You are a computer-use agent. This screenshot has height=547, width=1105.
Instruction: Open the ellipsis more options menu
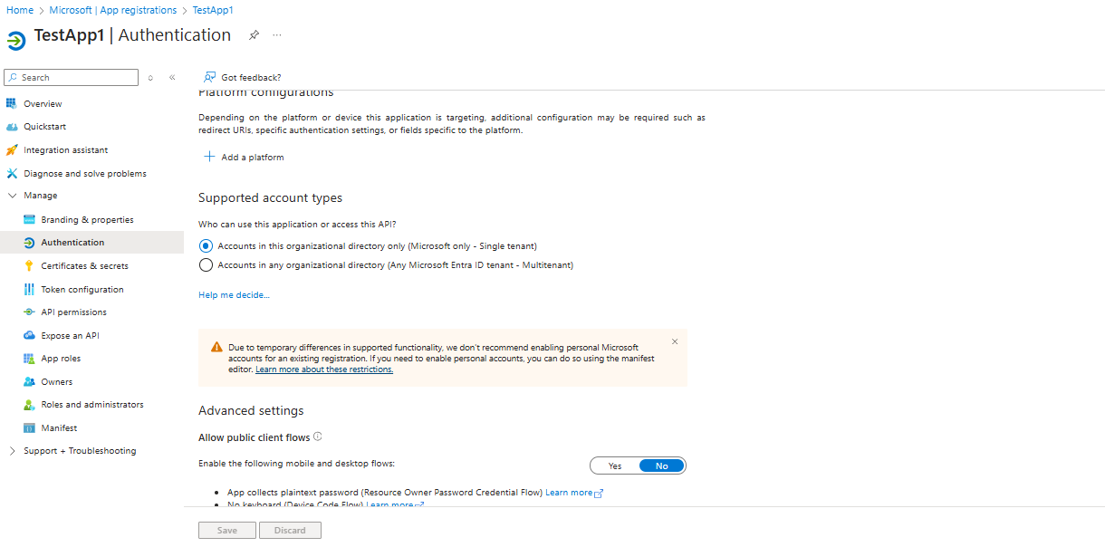(x=277, y=35)
